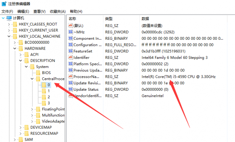Select the VideoAdapter key
235x142 pixels.
pyautogui.click(x=53, y=121)
